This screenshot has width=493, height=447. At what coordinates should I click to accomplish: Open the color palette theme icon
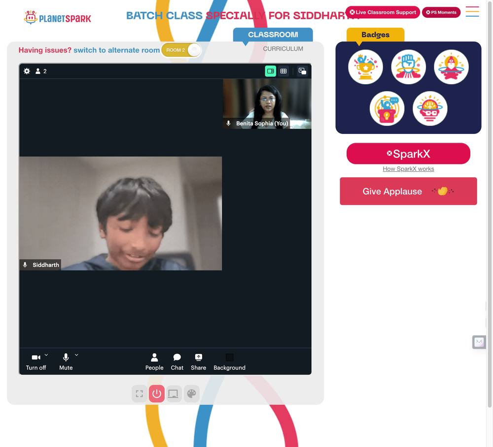coord(191,394)
